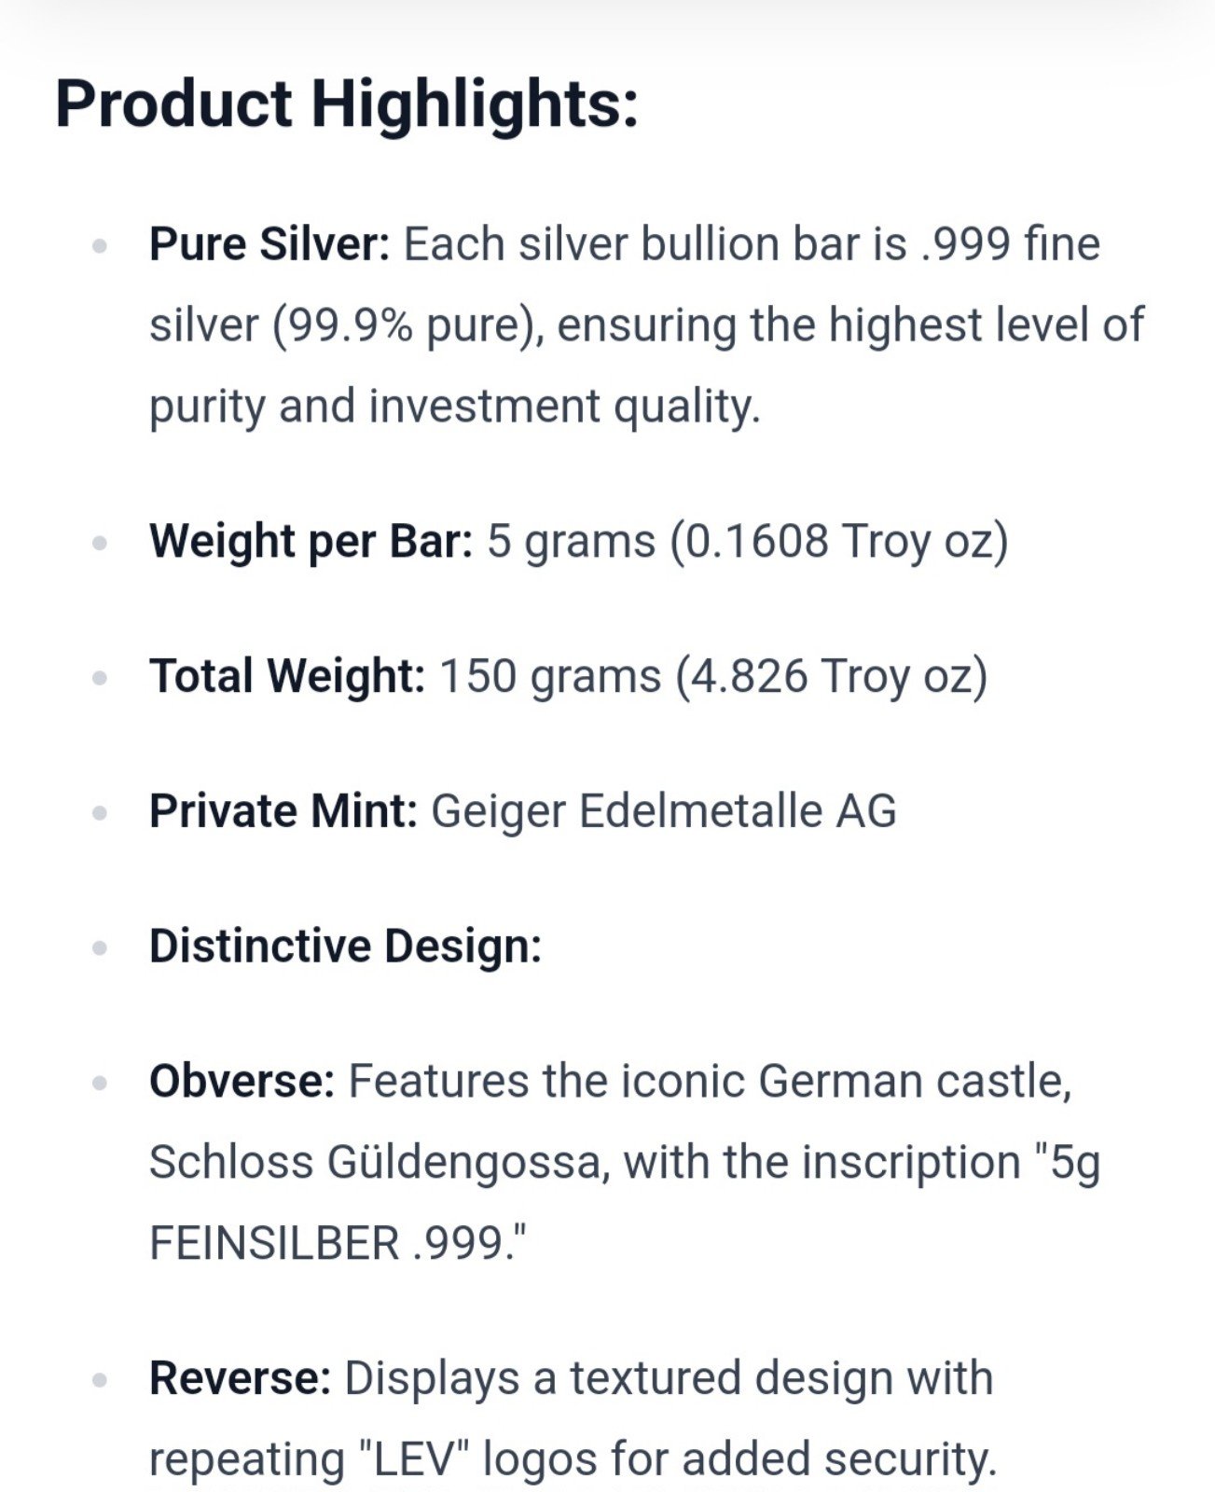Click the Weight per Bar label
The image size is (1215, 1492).
tap(311, 541)
